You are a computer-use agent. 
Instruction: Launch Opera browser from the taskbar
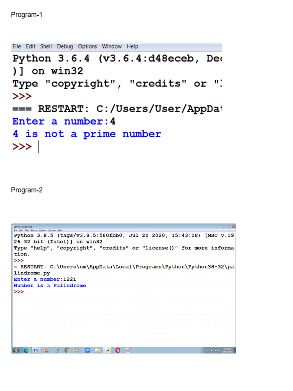118,351
